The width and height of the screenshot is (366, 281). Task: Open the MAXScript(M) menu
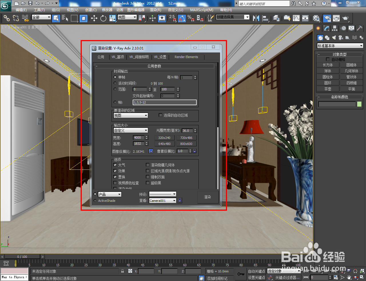pos(202,10)
